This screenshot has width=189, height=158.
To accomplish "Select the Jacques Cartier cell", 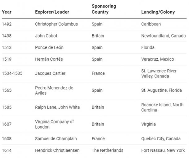I will [x=50, y=73].
